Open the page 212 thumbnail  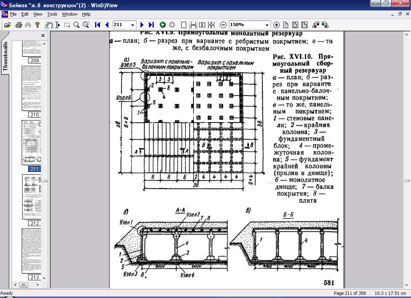pos(31,197)
